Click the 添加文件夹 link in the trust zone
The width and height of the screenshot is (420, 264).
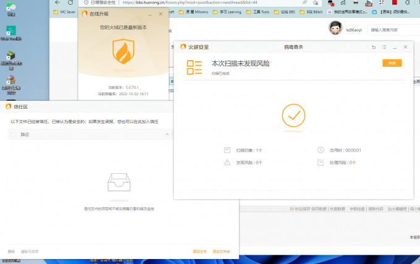point(221,251)
